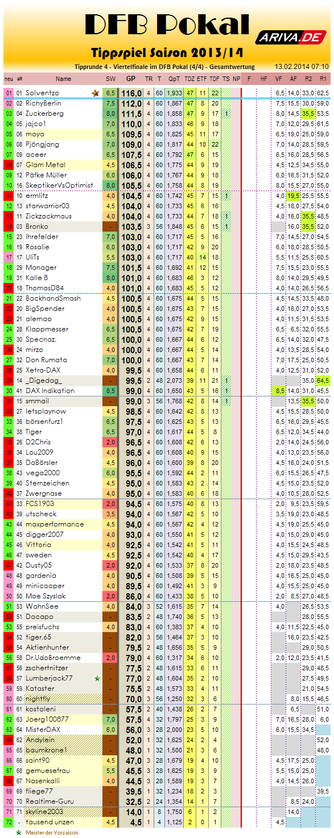Select player name Sternzeichen
This screenshot has height=838, width=334.
tap(48, 483)
